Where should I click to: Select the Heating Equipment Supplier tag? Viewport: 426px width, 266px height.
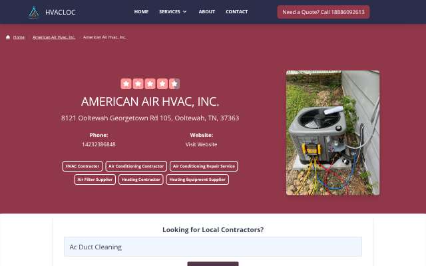point(198,180)
